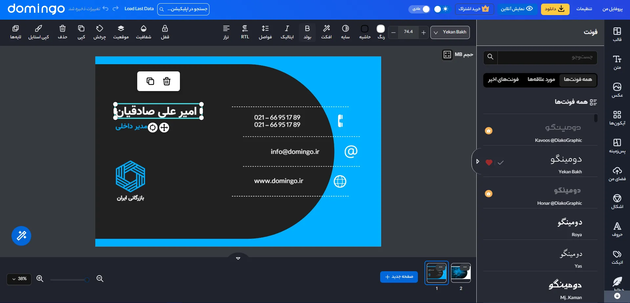Click the font search (جست‌وجو) input field
Viewport: 630px width, 303px height.
[x=547, y=57]
